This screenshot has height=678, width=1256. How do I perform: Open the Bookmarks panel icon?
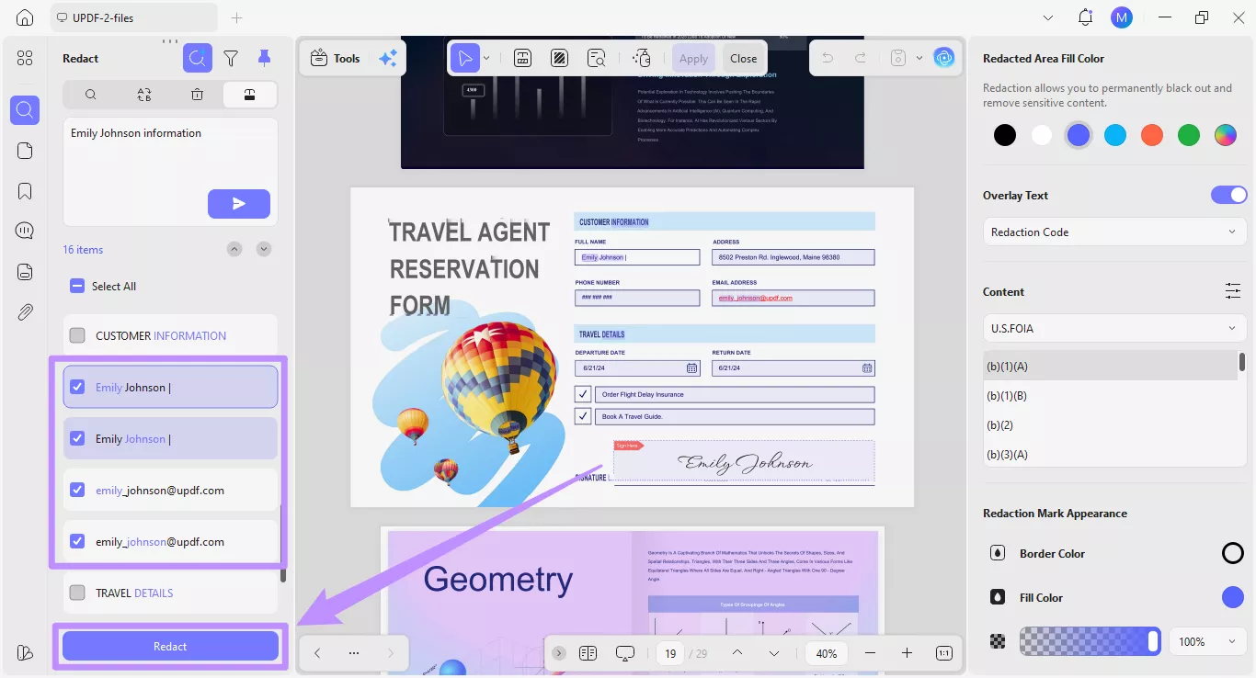25,191
